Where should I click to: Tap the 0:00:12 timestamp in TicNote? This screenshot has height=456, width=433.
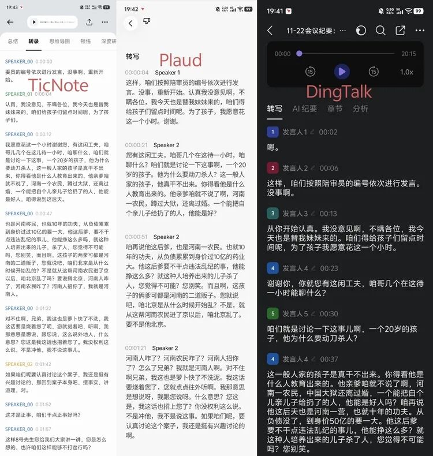[43, 134]
